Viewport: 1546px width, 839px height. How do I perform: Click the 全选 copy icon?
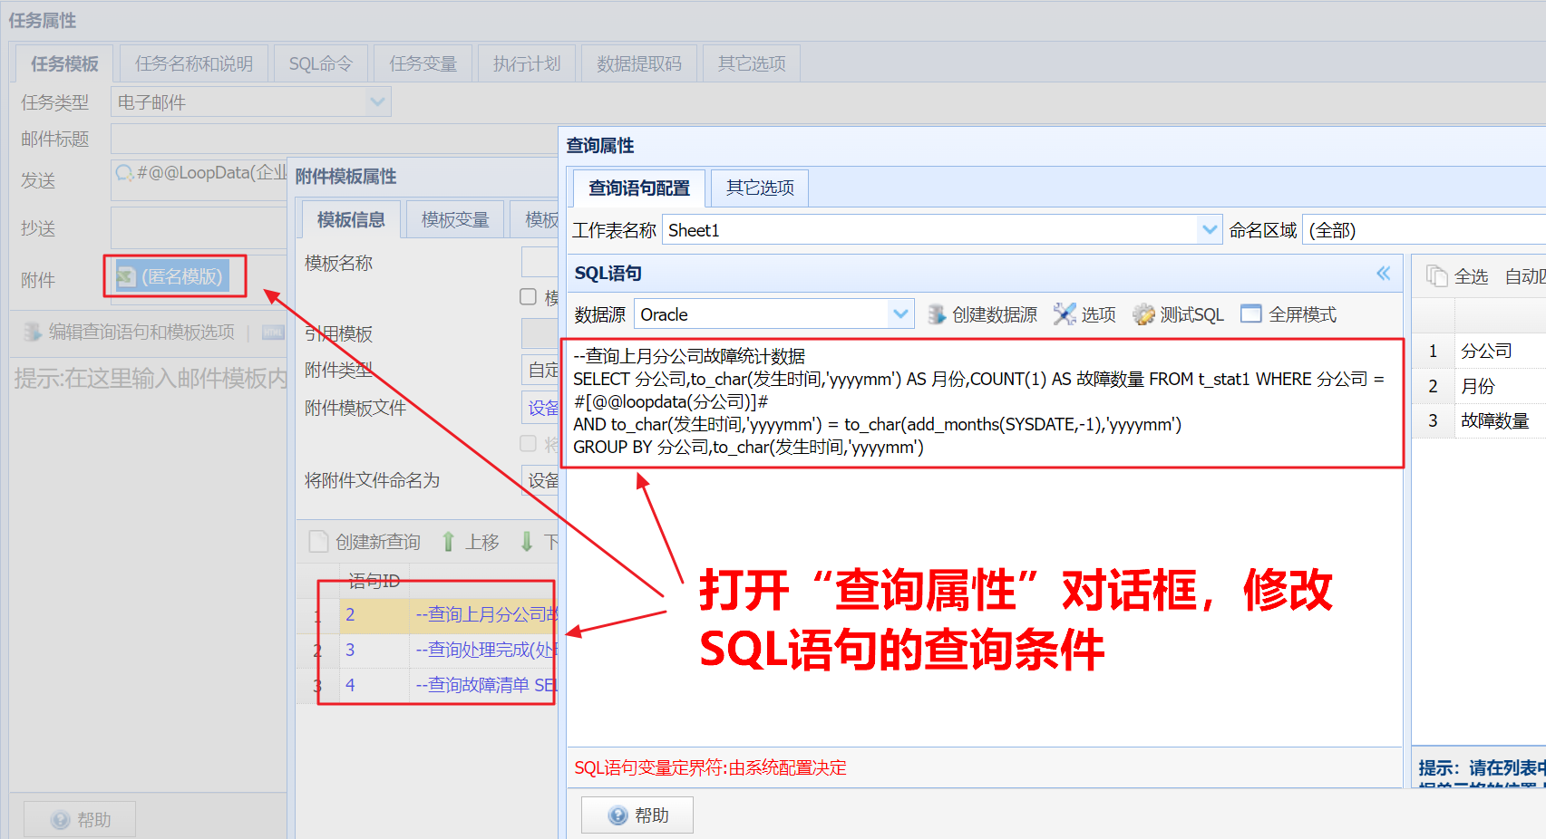[x=1436, y=275]
